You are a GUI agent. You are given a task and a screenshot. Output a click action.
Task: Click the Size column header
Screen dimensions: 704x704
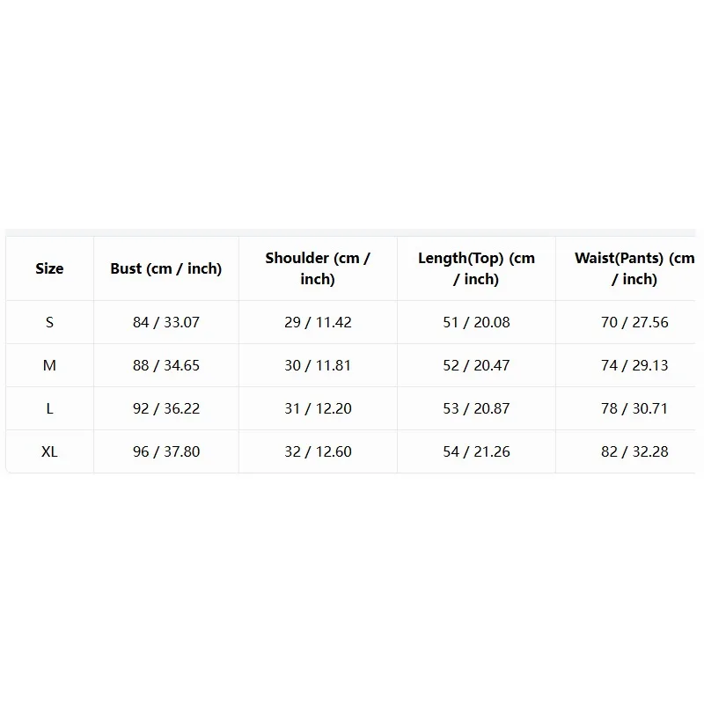[49, 268]
